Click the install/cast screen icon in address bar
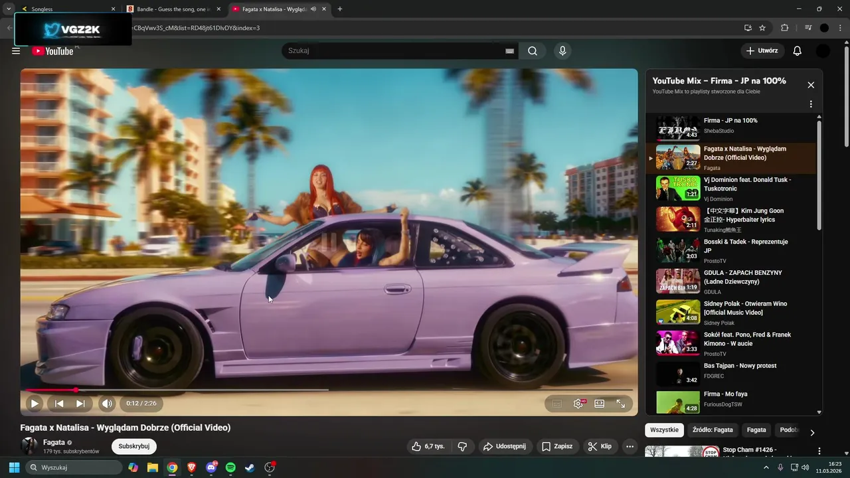This screenshot has width=850, height=478. coord(748,28)
